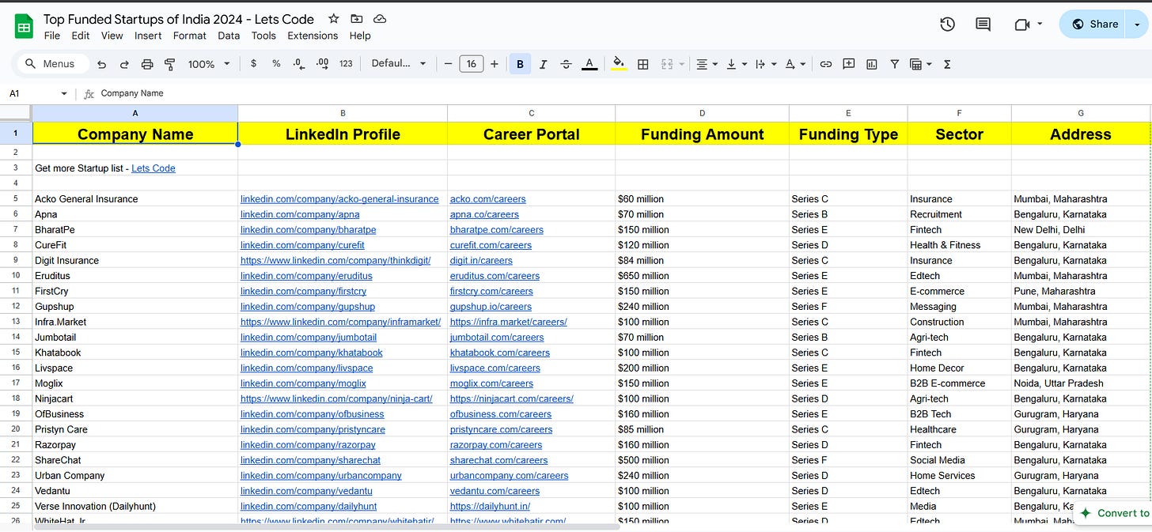
Task: Click the redo arrow in toolbar
Action: click(124, 64)
